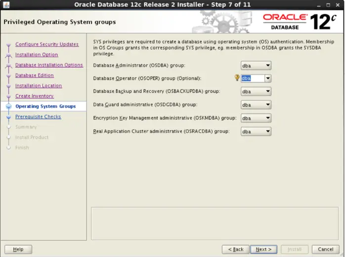The height and width of the screenshot is (257, 346).
Task: Click the Help button
Action: (18, 249)
